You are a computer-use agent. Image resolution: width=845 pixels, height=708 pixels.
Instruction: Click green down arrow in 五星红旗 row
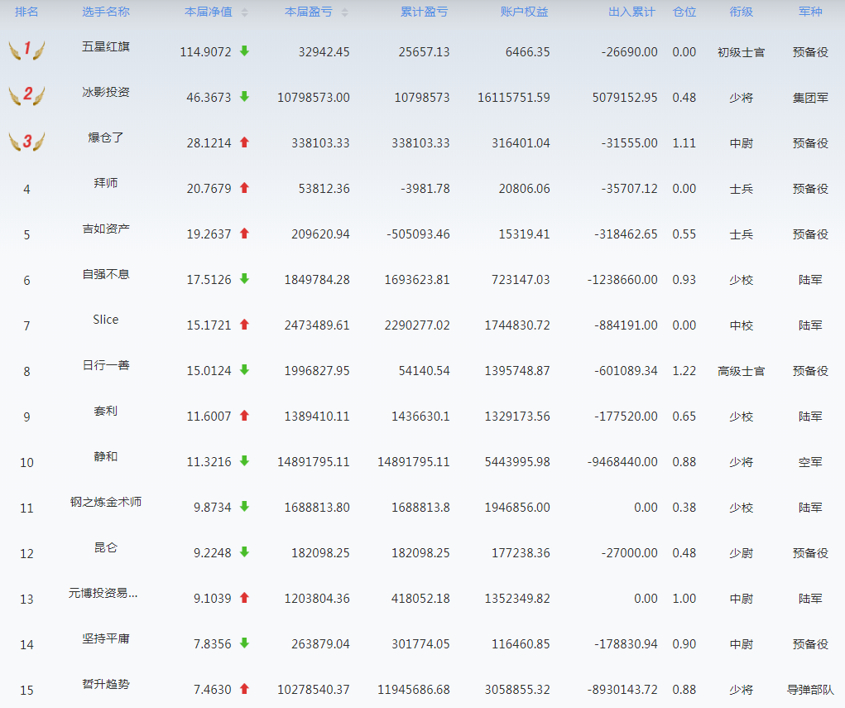pyautogui.click(x=244, y=51)
